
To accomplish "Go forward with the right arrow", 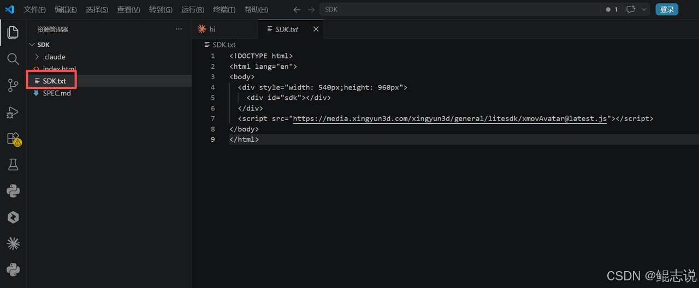I will pos(311,9).
